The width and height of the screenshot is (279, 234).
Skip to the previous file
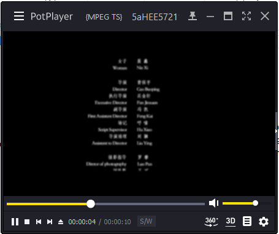(39, 222)
